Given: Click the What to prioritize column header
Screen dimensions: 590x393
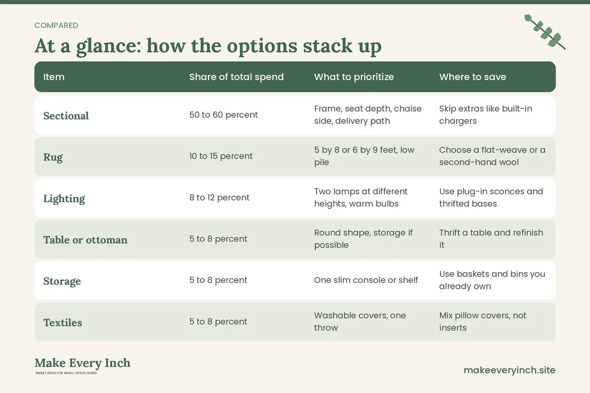Looking at the screenshot, I should [x=354, y=77].
